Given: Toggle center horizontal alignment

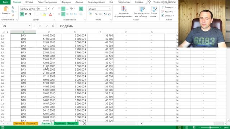Looking at the screenshot, I should (x=63, y=14).
